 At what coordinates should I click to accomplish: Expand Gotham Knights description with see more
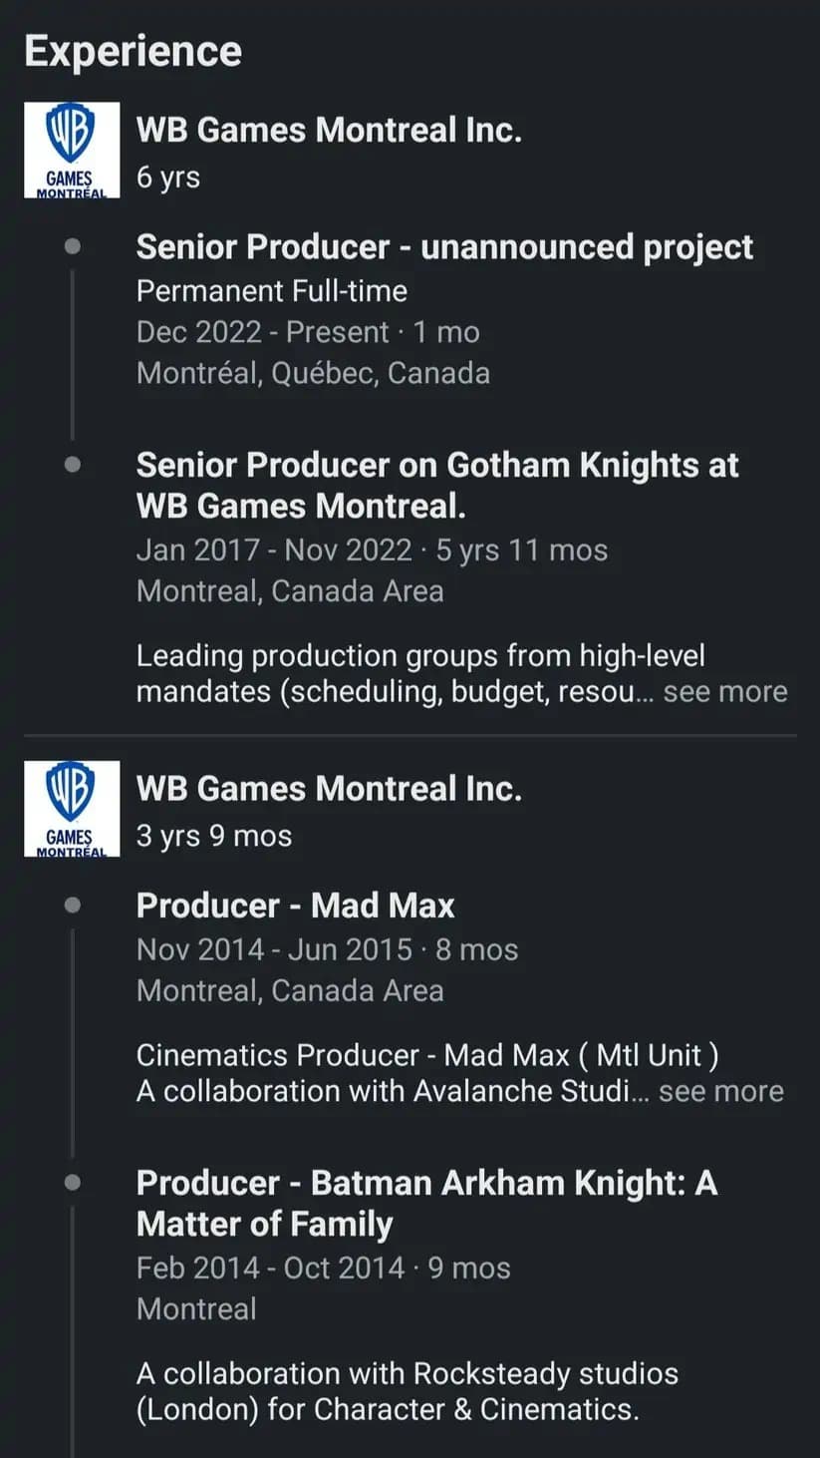click(x=724, y=692)
